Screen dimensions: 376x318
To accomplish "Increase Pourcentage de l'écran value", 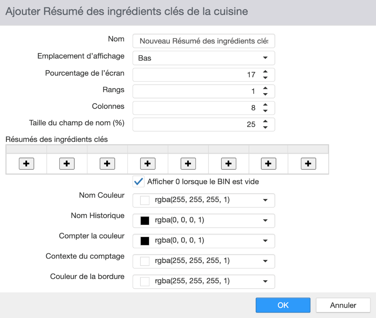I will (x=265, y=71).
